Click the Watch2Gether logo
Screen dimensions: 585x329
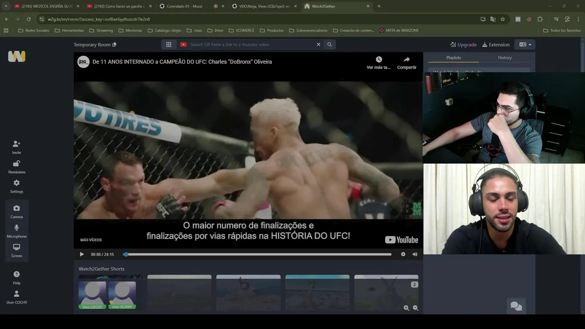pyautogui.click(x=16, y=56)
